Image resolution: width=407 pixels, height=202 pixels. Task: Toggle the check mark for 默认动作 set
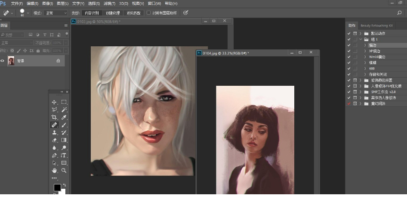click(x=349, y=33)
